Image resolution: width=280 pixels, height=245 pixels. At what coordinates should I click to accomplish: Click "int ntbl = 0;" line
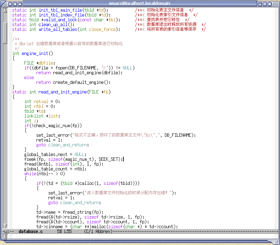[40, 107]
